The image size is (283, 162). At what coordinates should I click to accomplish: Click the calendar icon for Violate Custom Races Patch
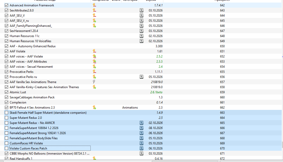pos(142,148)
